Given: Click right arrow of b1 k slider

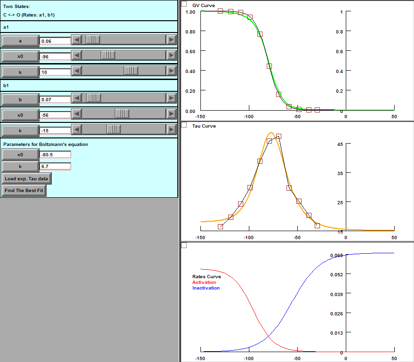Looking at the screenshot, I should [171, 129].
